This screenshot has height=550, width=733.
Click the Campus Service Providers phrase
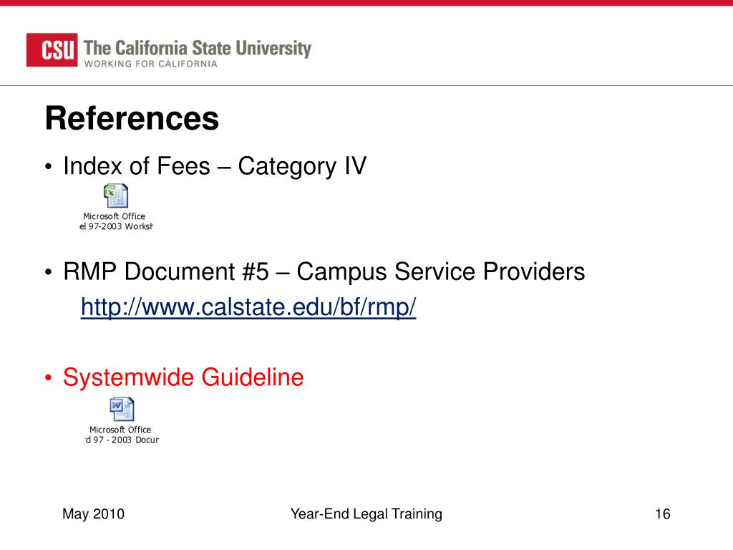coord(441,271)
